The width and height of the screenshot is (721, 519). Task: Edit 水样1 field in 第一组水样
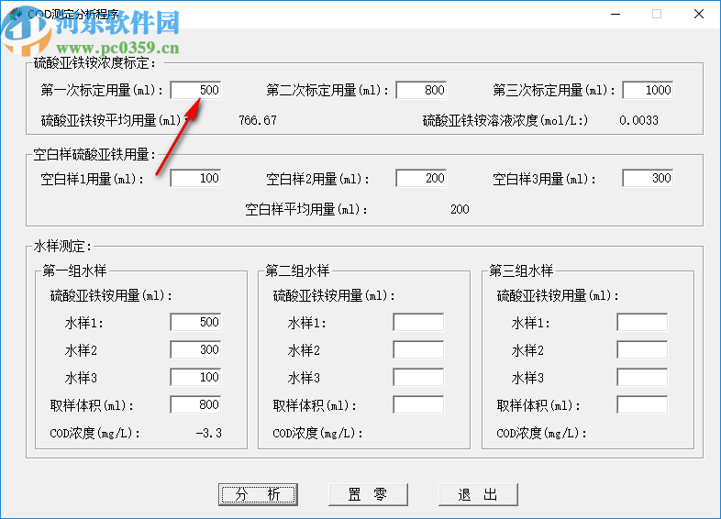(196, 322)
